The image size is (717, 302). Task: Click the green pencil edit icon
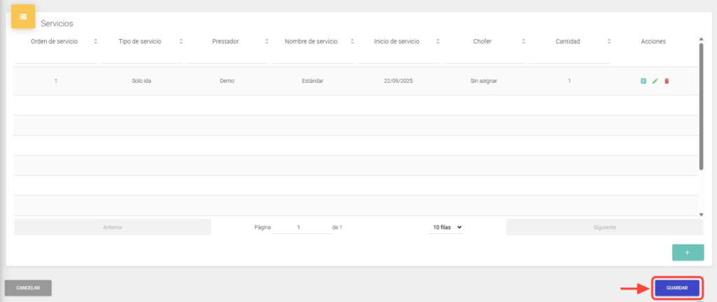coord(655,81)
